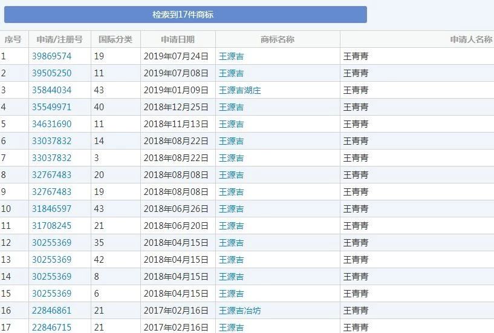Open registration number 31708245
Screen dimensions: 494x333
click(x=51, y=226)
